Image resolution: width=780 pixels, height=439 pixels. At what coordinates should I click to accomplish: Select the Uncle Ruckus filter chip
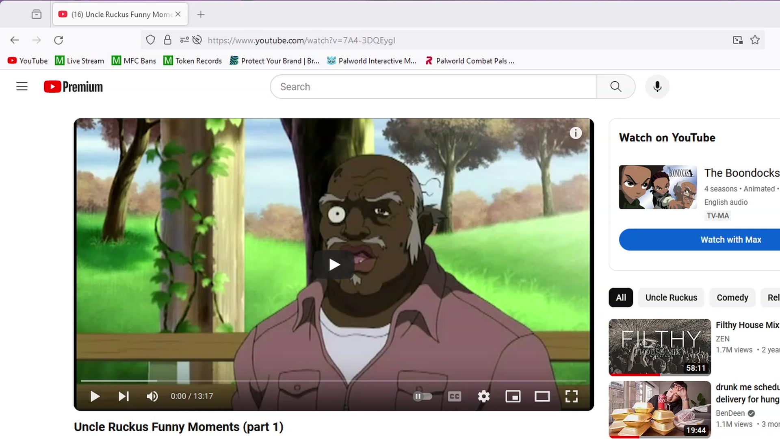pos(671,298)
